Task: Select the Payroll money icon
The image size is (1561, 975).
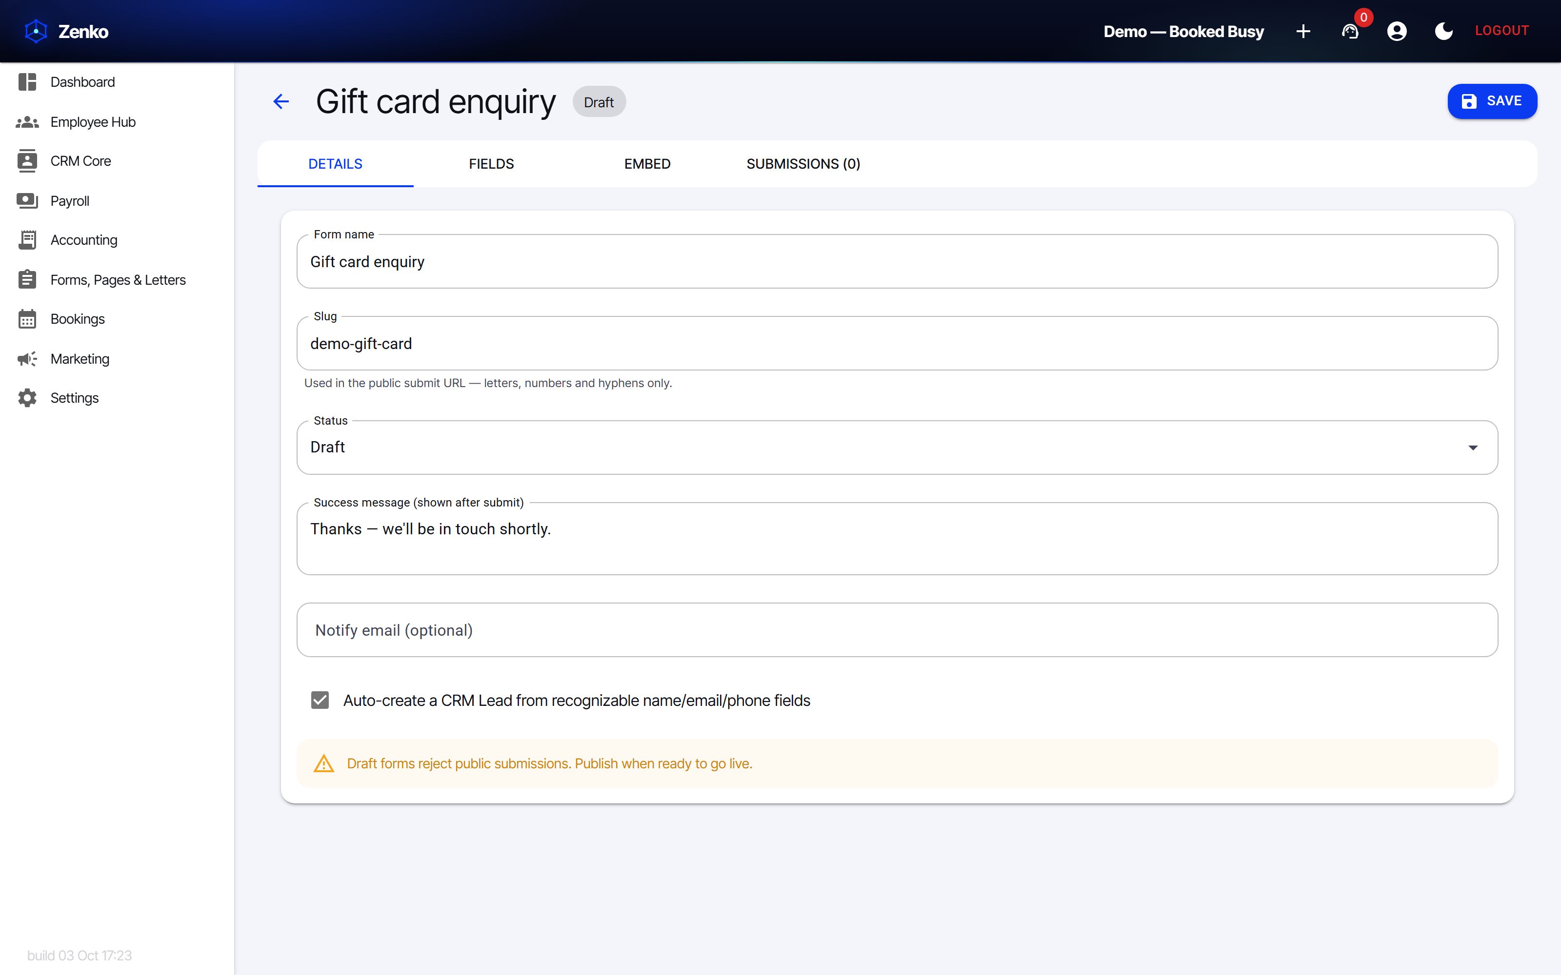Action: pos(27,200)
